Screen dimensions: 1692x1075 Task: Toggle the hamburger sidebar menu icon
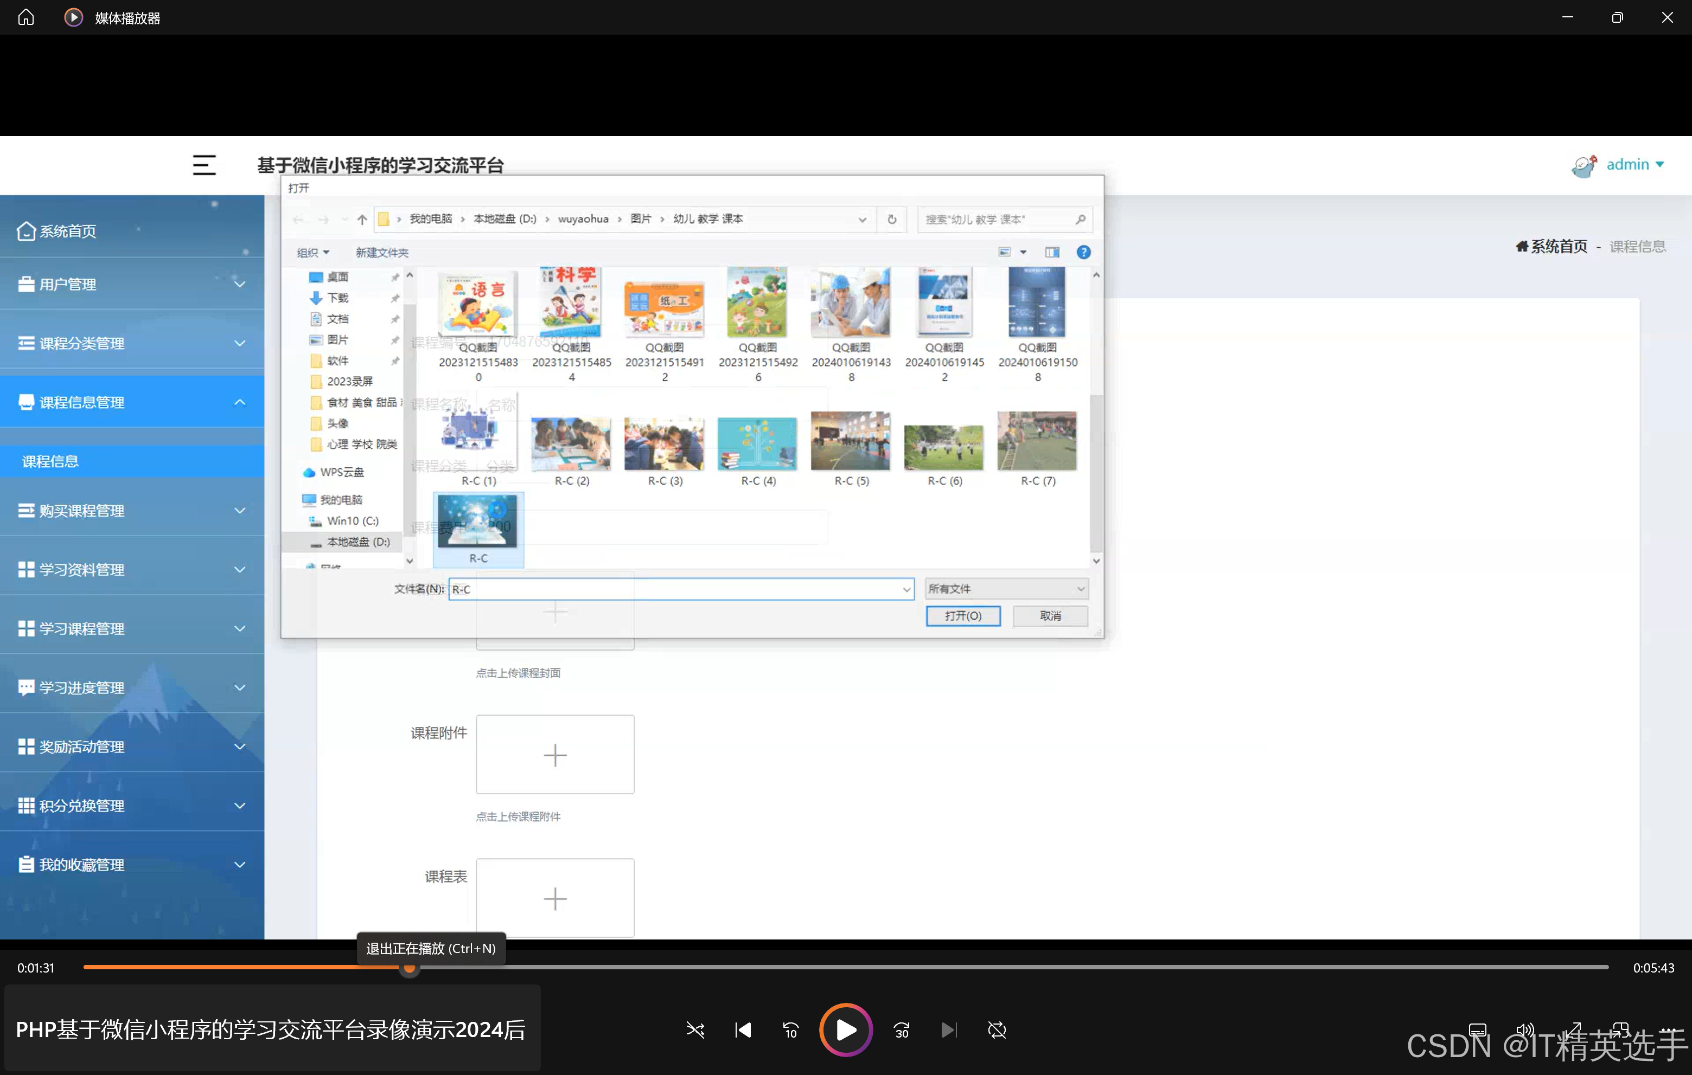pos(204,165)
